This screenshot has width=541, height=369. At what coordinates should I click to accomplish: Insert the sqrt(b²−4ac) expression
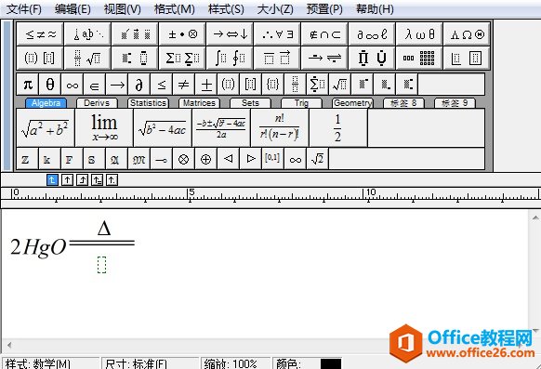(x=163, y=128)
